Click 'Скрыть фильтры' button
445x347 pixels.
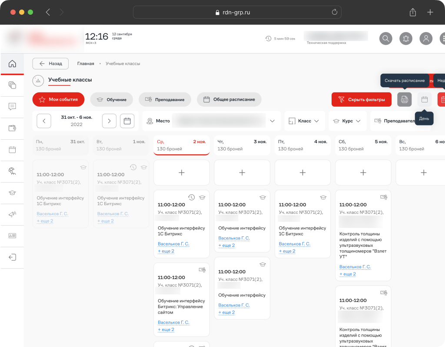pyautogui.click(x=361, y=99)
